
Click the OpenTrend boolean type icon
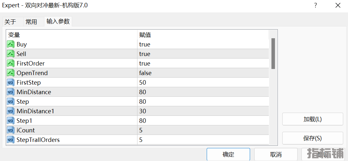(x=11, y=73)
